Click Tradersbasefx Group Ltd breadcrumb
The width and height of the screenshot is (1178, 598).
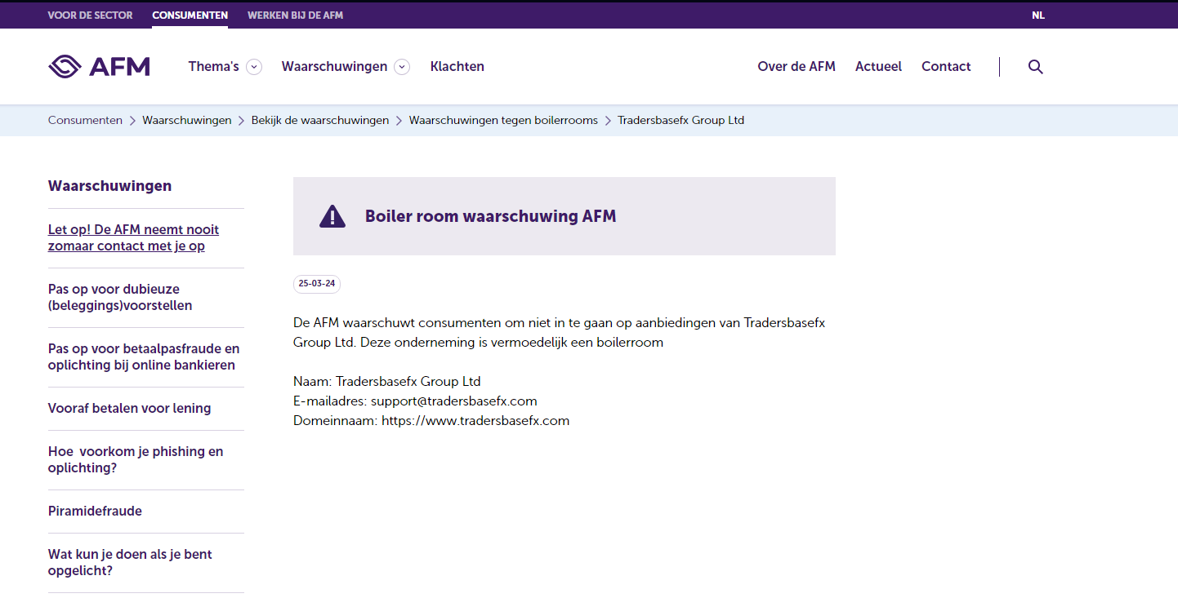tap(680, 120)
